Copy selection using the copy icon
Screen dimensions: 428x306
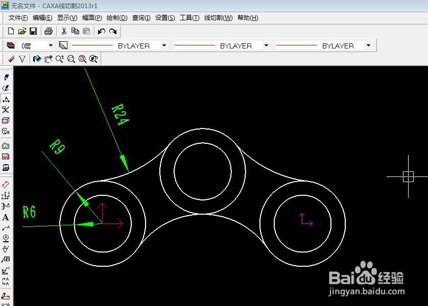[75, 31]
